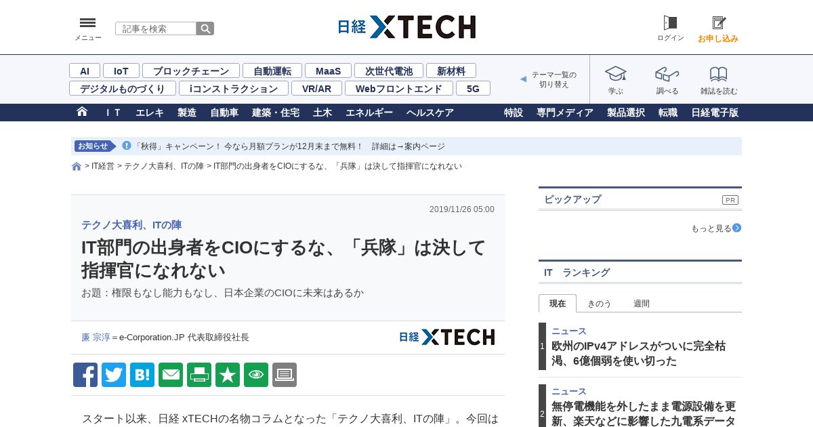Click もっと見る text in ピックアップ
The image size is (813, 427).
pos(711,228)
